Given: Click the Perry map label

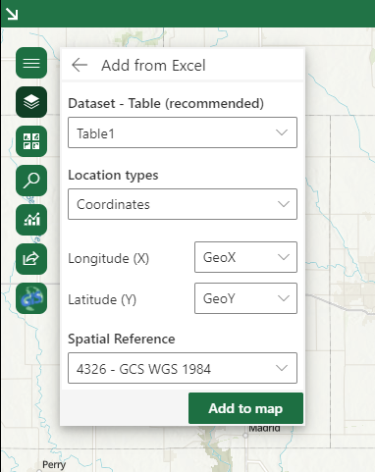Looking at the screenshot, I should click(54, 464).
